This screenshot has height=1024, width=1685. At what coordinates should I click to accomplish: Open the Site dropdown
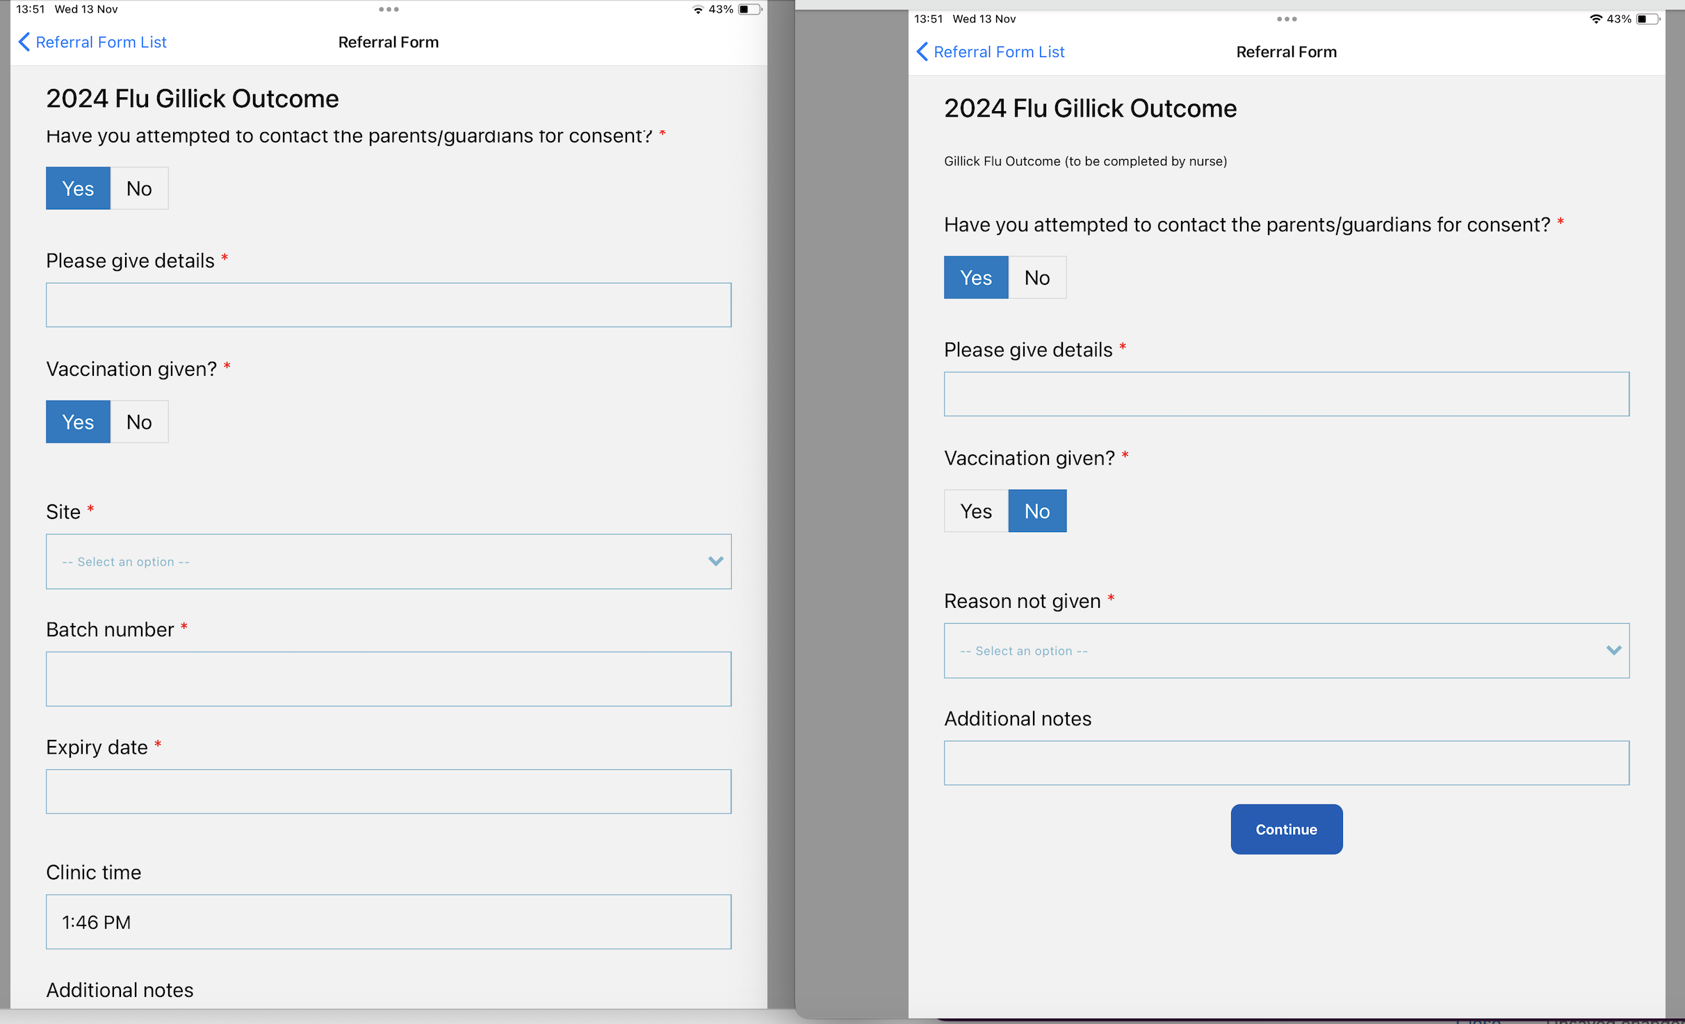coord(388,561)
